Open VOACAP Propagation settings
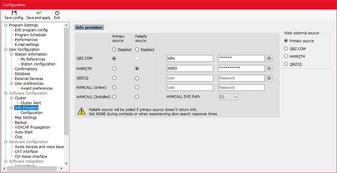 point(32,127)
